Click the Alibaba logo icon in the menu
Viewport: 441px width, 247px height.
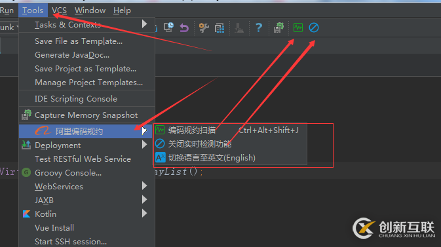tap(43, 131)
